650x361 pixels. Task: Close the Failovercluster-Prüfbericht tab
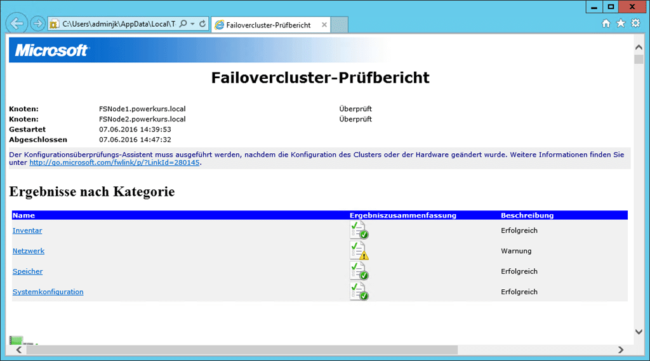coord(324,25)
